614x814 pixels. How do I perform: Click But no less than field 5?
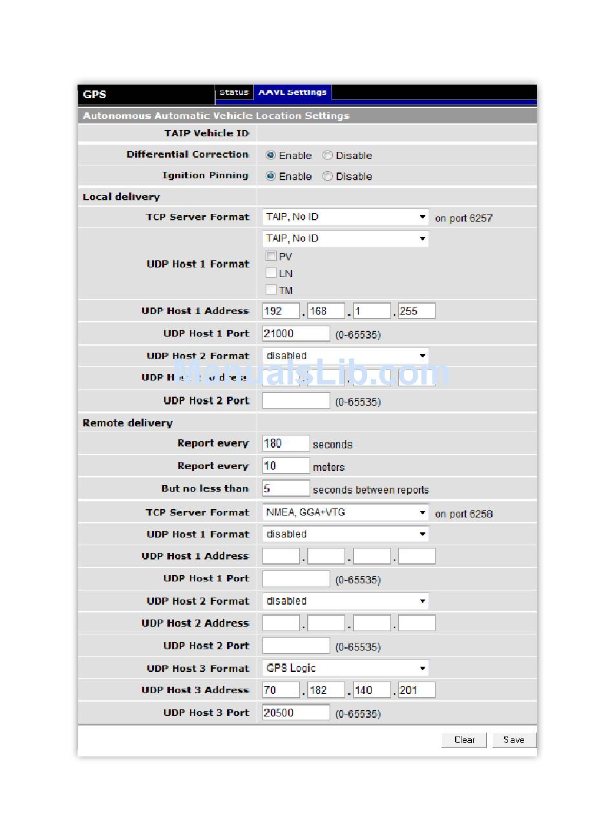tap(286, 488)
